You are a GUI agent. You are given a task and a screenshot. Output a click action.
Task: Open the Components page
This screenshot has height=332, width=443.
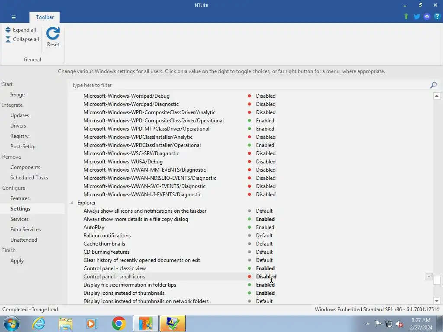(25, 167)
